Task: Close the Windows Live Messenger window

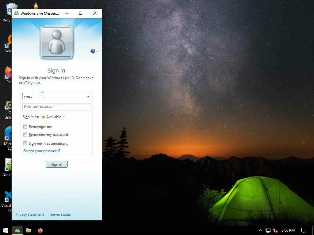Action: point(95,13)
